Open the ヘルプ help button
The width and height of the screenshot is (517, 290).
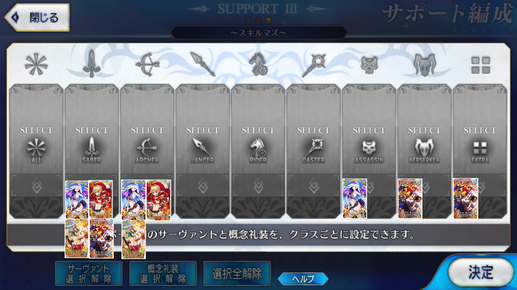[303, 279]
